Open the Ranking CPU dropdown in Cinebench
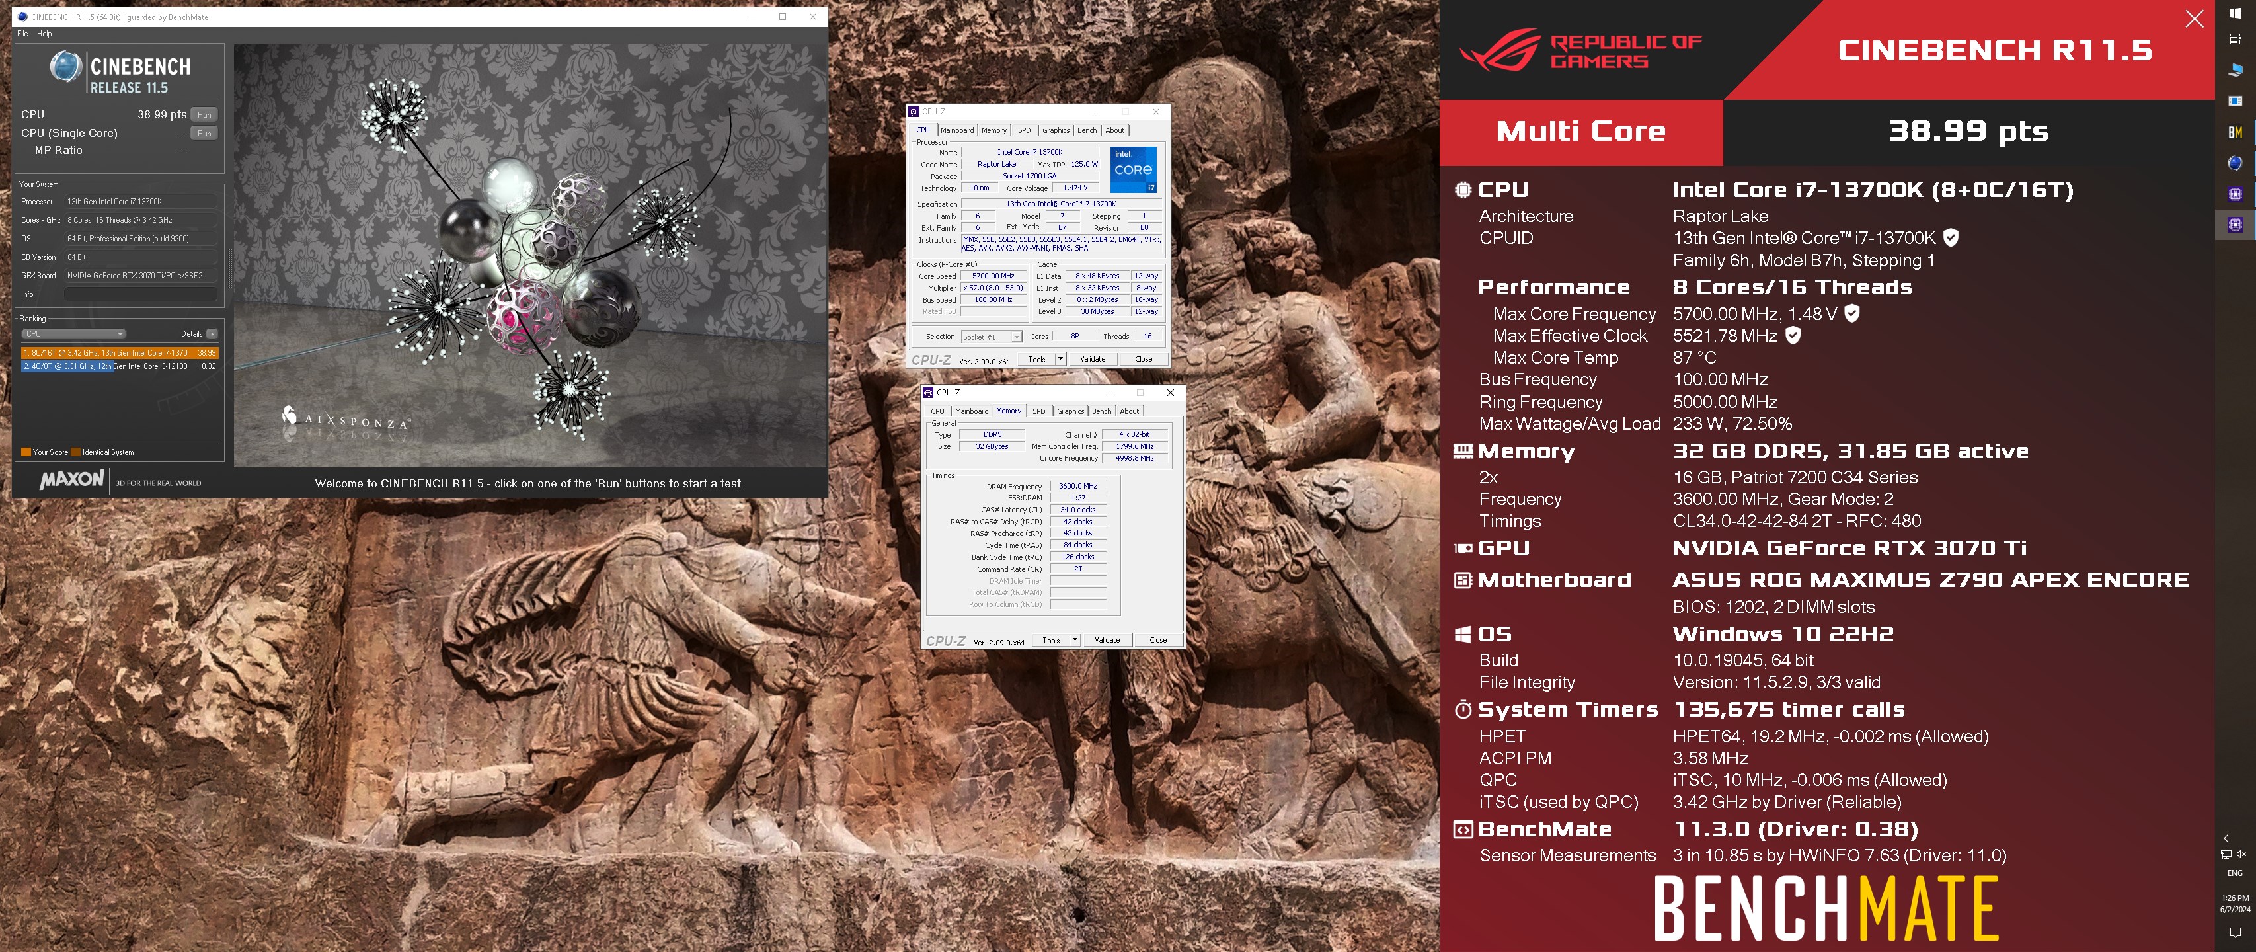The height and width of the screenshot is (952, 2256). [x=73, y=334]
